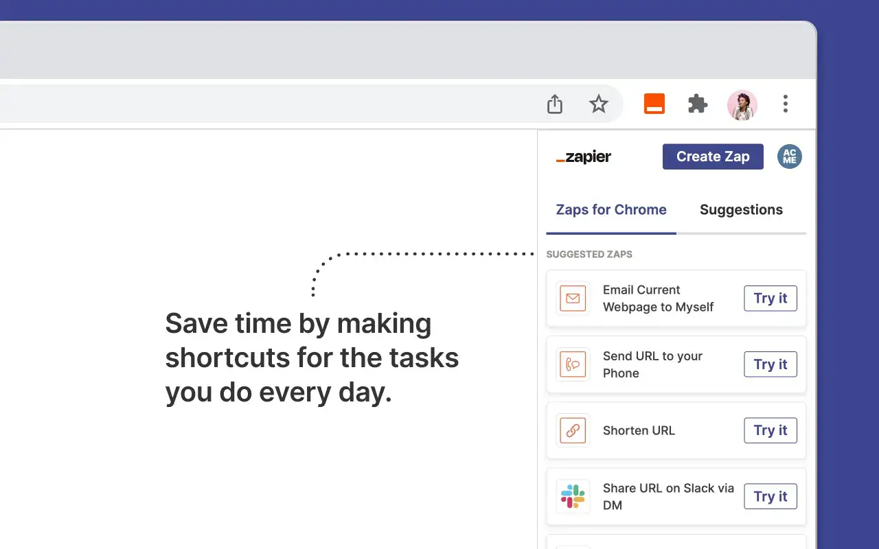Open the Chrome extensions puzzle icon
Image resolution: width=879 pixels, height=549 pixels.
click(x=698, y=104)
